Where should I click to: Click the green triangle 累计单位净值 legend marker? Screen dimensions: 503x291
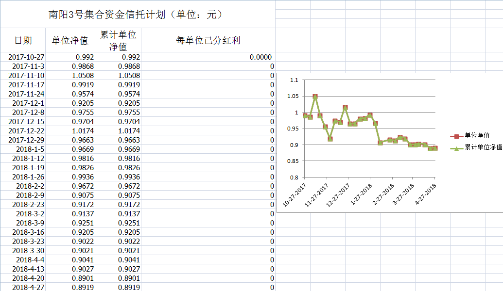click(x=456, y=147)
